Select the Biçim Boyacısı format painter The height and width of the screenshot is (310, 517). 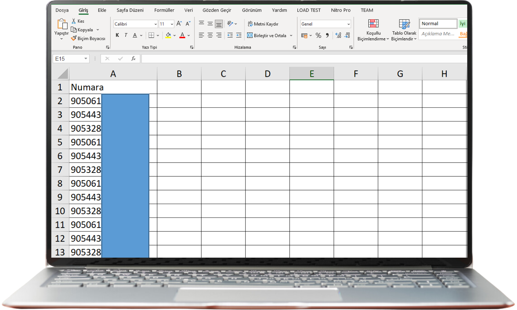click(x=88, y=39)
